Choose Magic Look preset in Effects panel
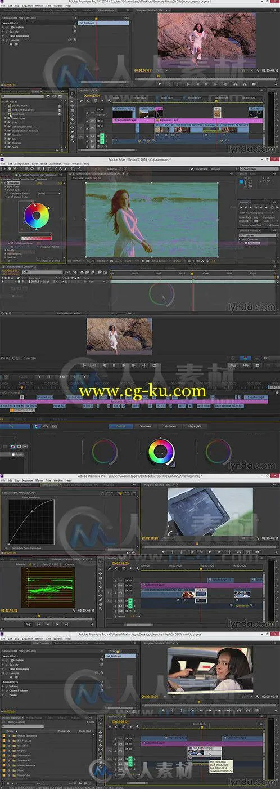Image resolution: width=280 pixels, height=789 pixels. (19, 114)
